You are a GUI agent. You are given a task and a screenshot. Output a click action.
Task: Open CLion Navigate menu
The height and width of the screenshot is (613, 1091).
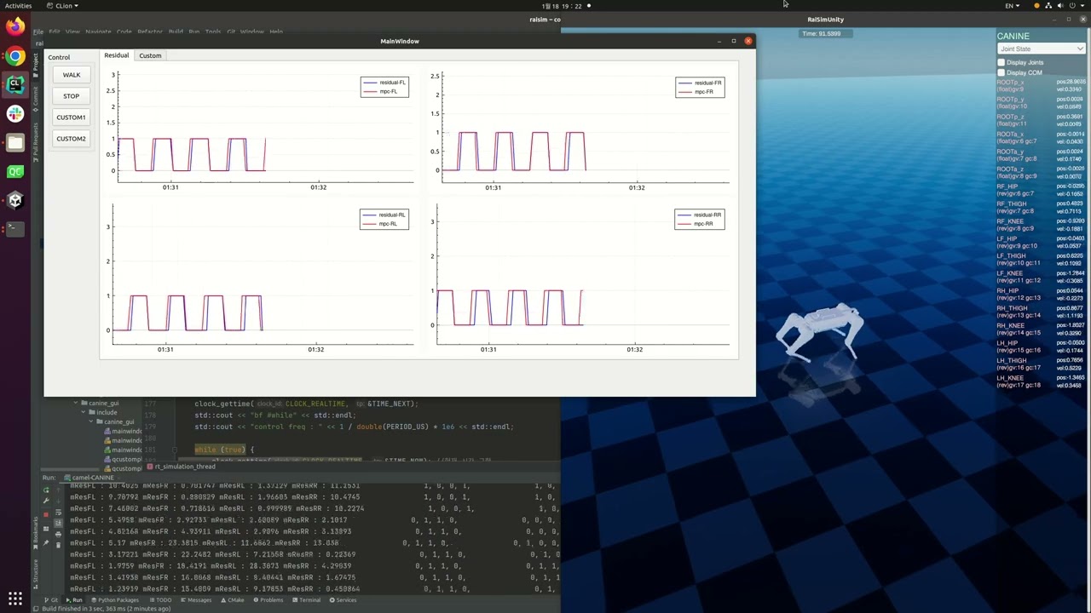(x=98, y=32)
